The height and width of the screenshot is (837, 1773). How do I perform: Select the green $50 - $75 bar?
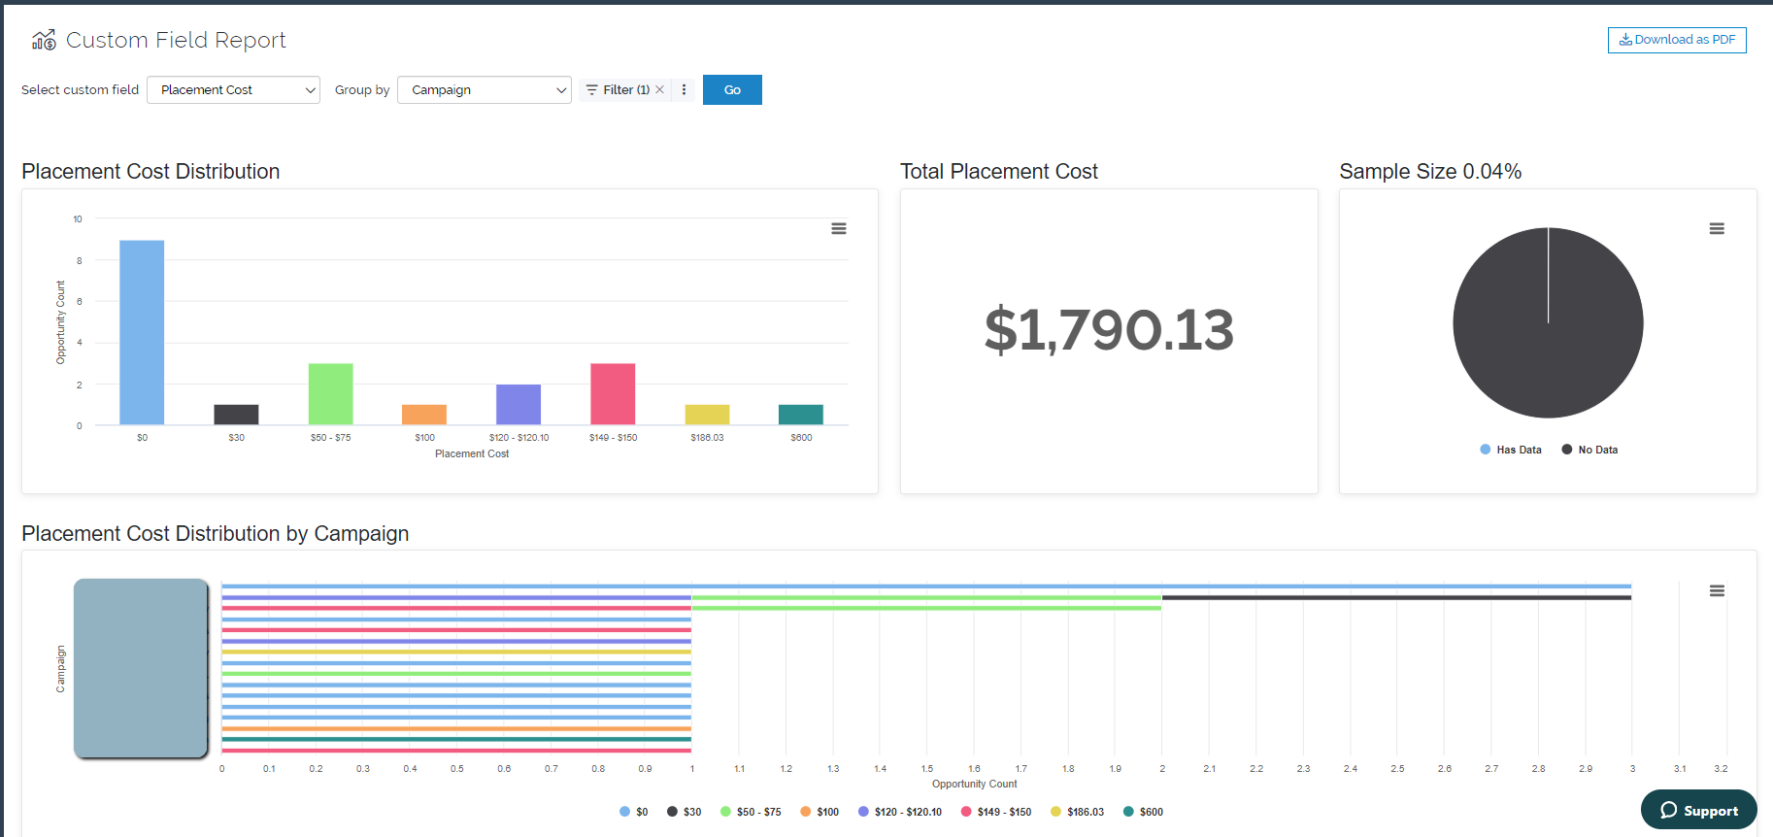(x=330, y=394)
